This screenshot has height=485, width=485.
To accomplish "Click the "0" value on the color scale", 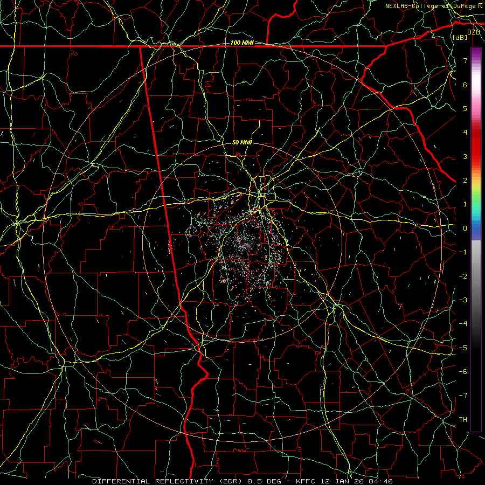I will click(x=465, y=228).
